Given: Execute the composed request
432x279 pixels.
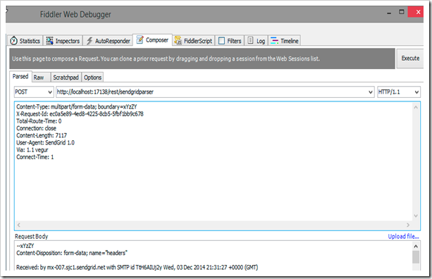Looking at the screenshot, I should pyautogui.click(x=410, y=58).
